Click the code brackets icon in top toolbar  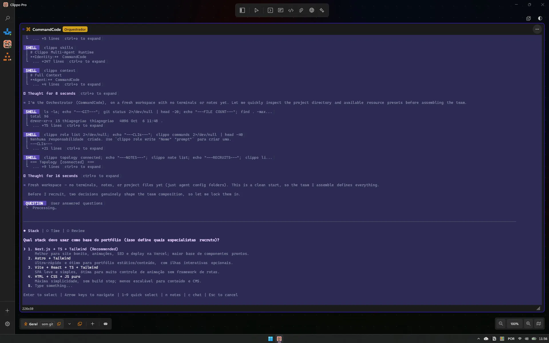click(291, 10)
